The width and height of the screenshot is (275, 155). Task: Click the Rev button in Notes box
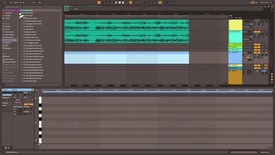point(15,97)
